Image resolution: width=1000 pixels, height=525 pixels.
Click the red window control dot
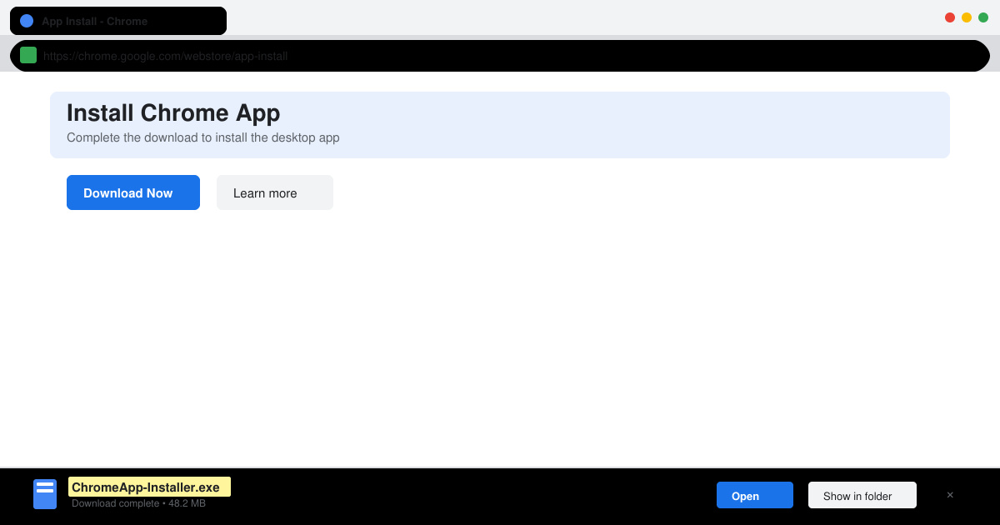pos(950,17)
